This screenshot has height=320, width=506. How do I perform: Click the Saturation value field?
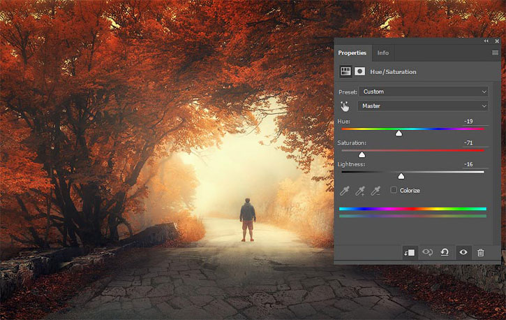[475, 143]
